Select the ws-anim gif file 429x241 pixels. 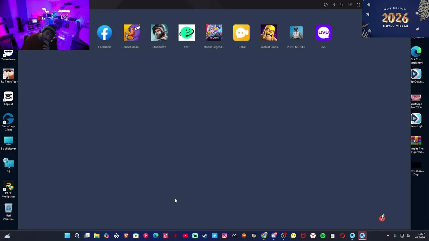point(416,168)
